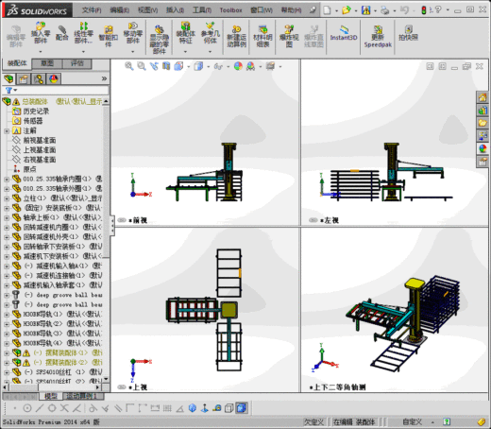Viewport: 491px width, 429px height.
Task: Open the 视图(V) menu
Action: (147, 10)
